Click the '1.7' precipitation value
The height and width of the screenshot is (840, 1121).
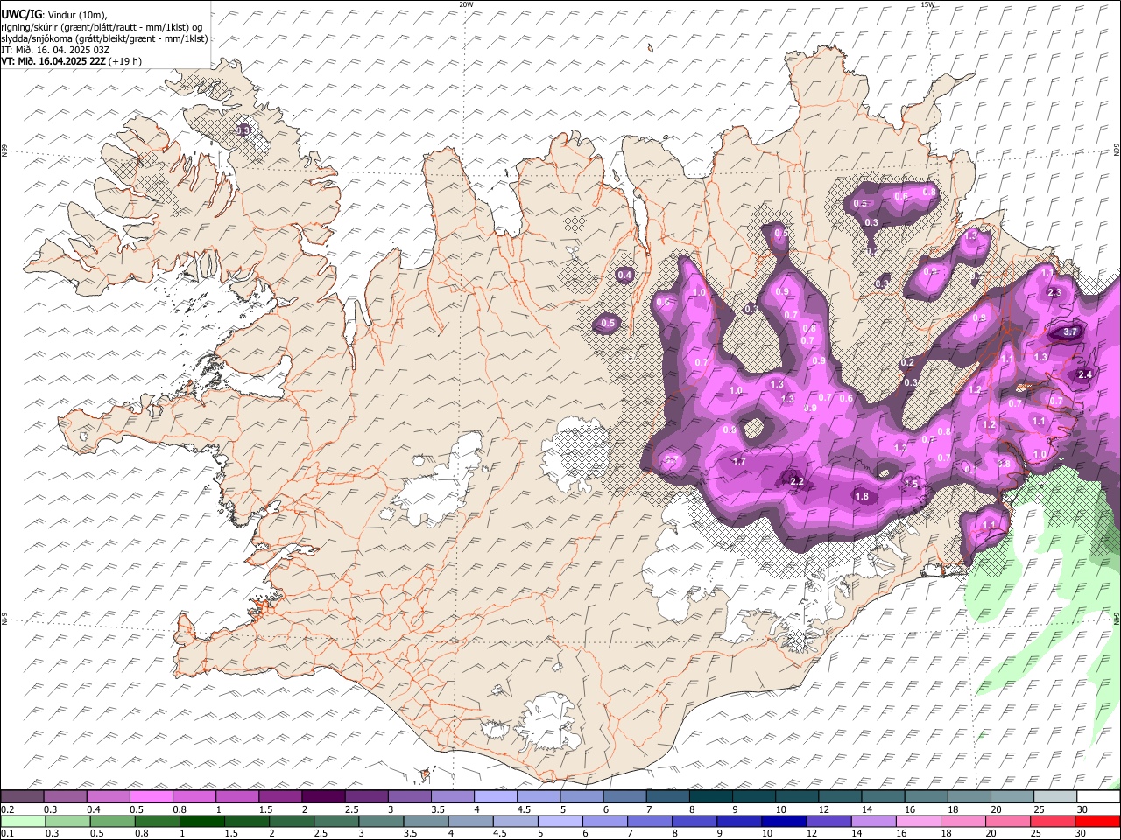tap(739, 461)
